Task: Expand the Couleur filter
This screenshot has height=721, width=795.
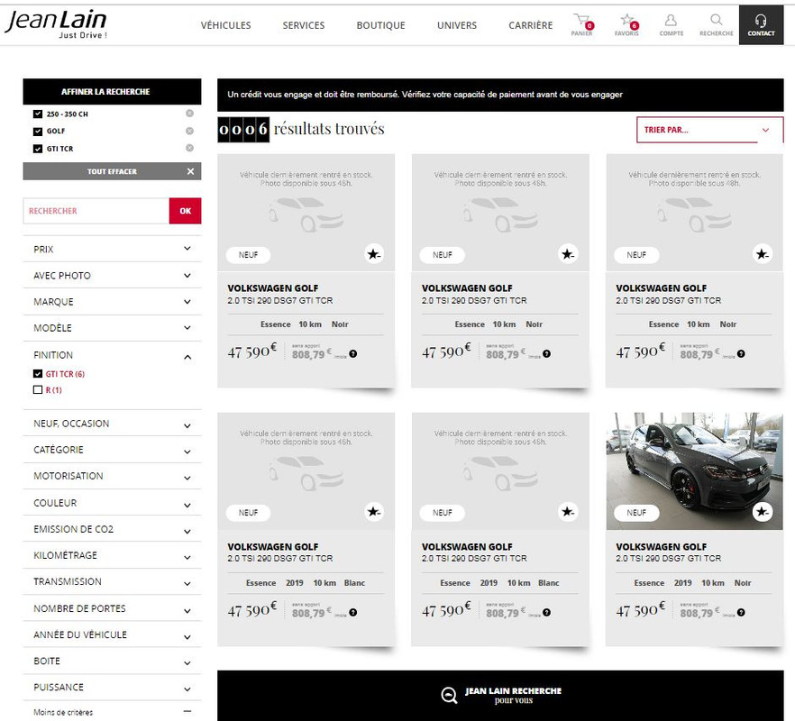Action: (x=112, y=503)
